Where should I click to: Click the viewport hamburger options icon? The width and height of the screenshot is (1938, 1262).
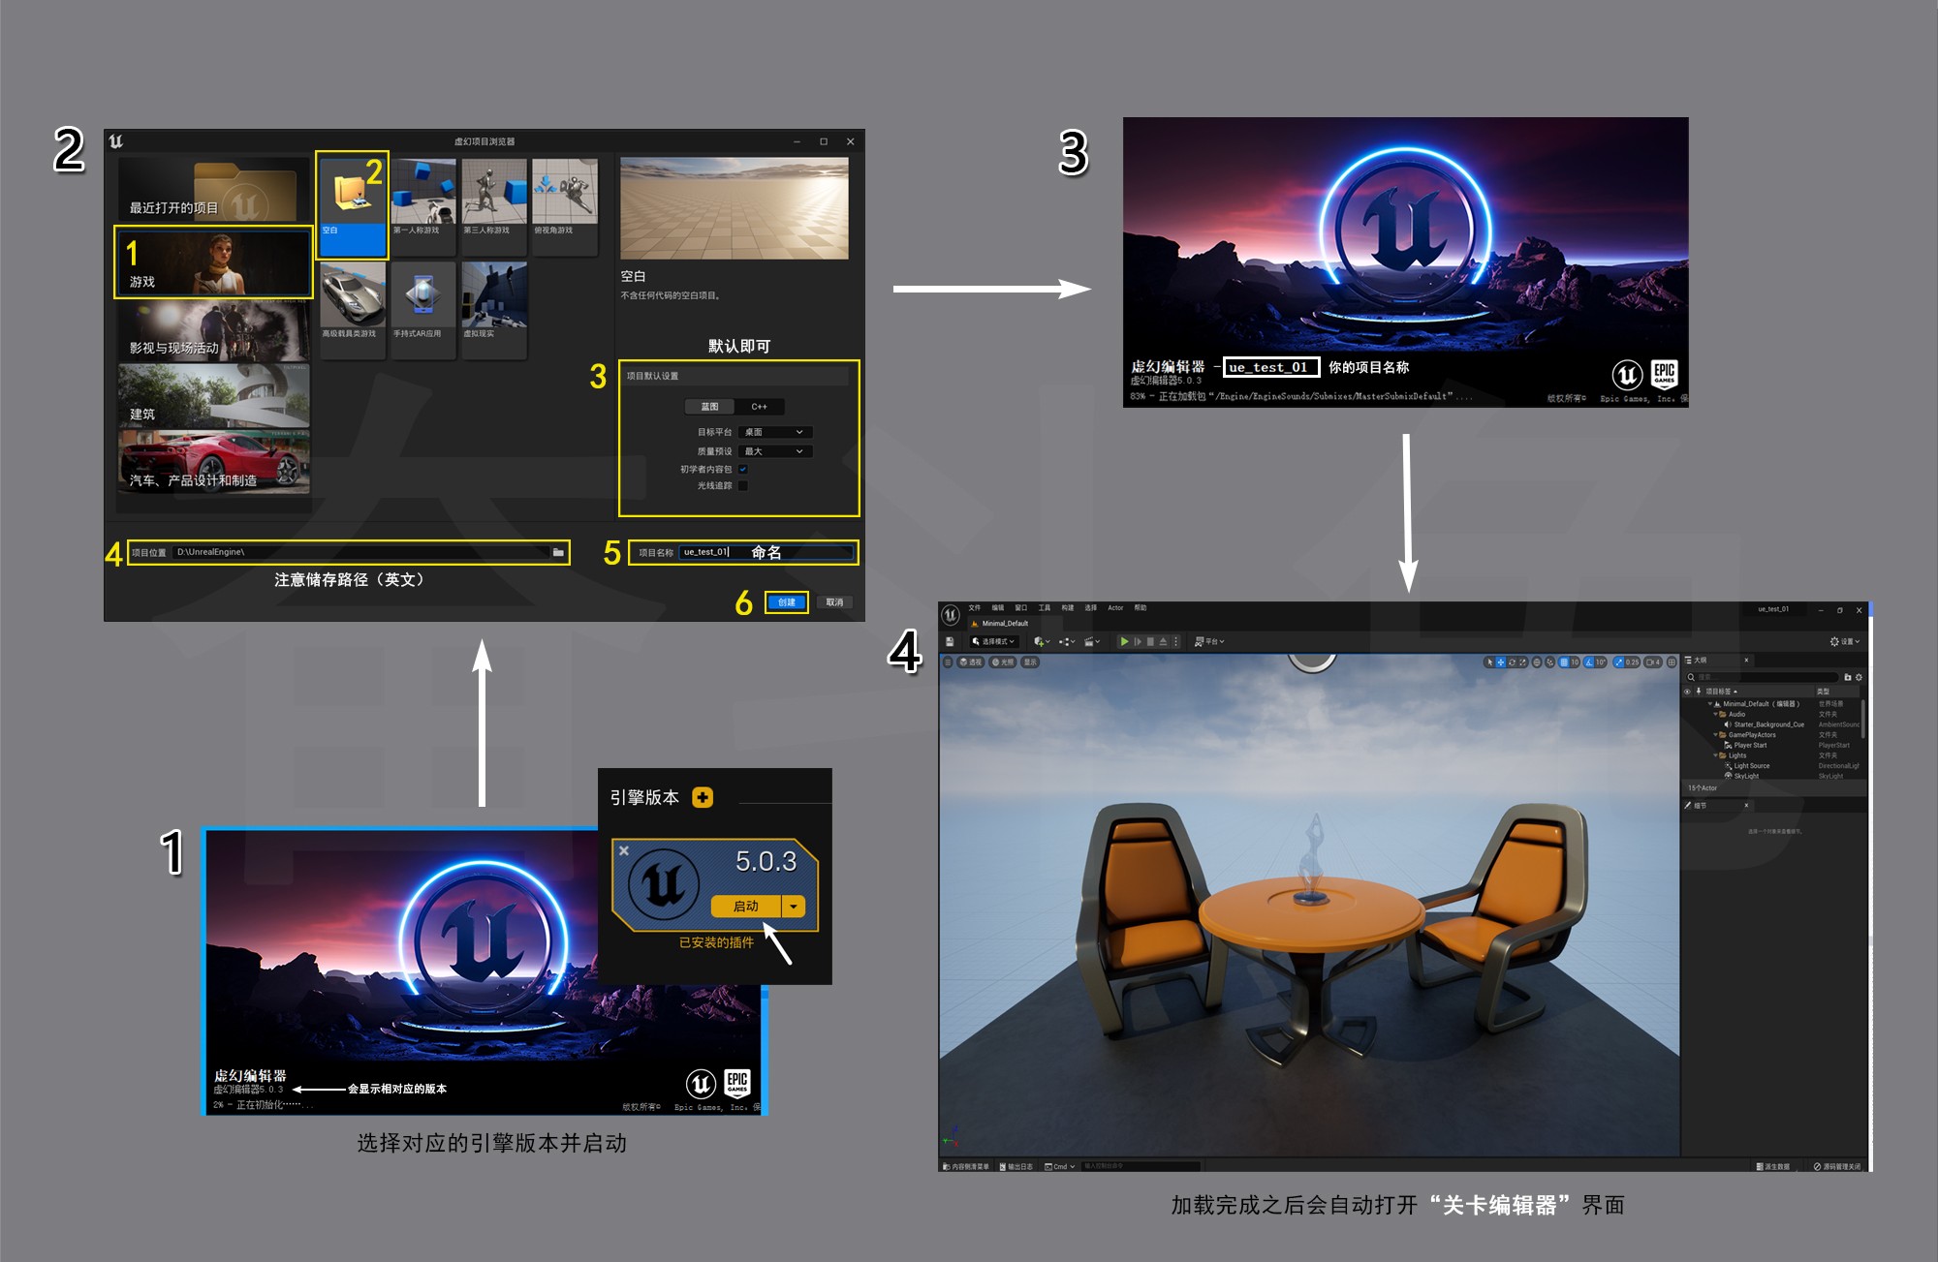point(948,662)
